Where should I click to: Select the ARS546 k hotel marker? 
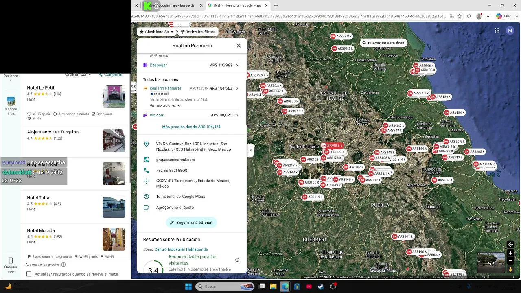click(x=423, y=66)
